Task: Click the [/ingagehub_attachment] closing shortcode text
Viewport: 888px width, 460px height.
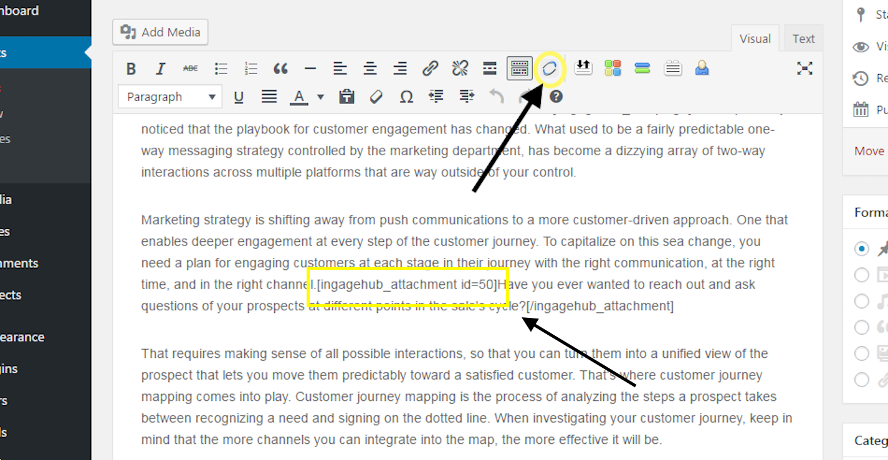Action: (x=599, y=306)
